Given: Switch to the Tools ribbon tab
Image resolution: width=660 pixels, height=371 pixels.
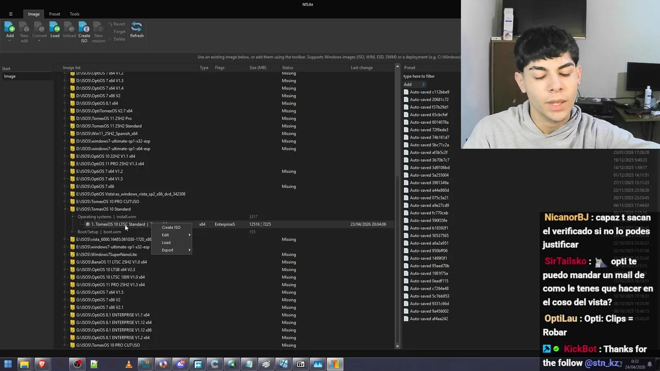Looking at the screenshot, I should (74, 14).
